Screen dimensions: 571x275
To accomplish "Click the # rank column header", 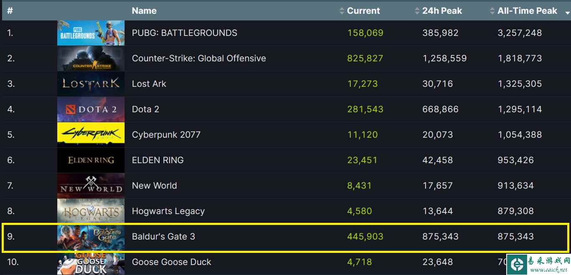I will [x=10, y=11].
